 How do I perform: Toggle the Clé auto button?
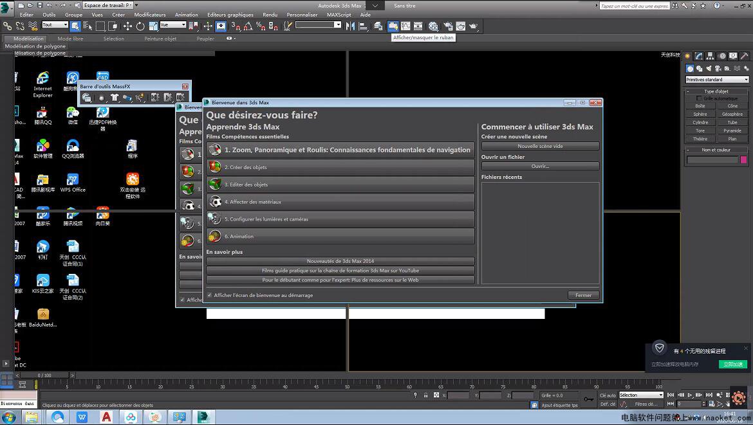(608, 395)
